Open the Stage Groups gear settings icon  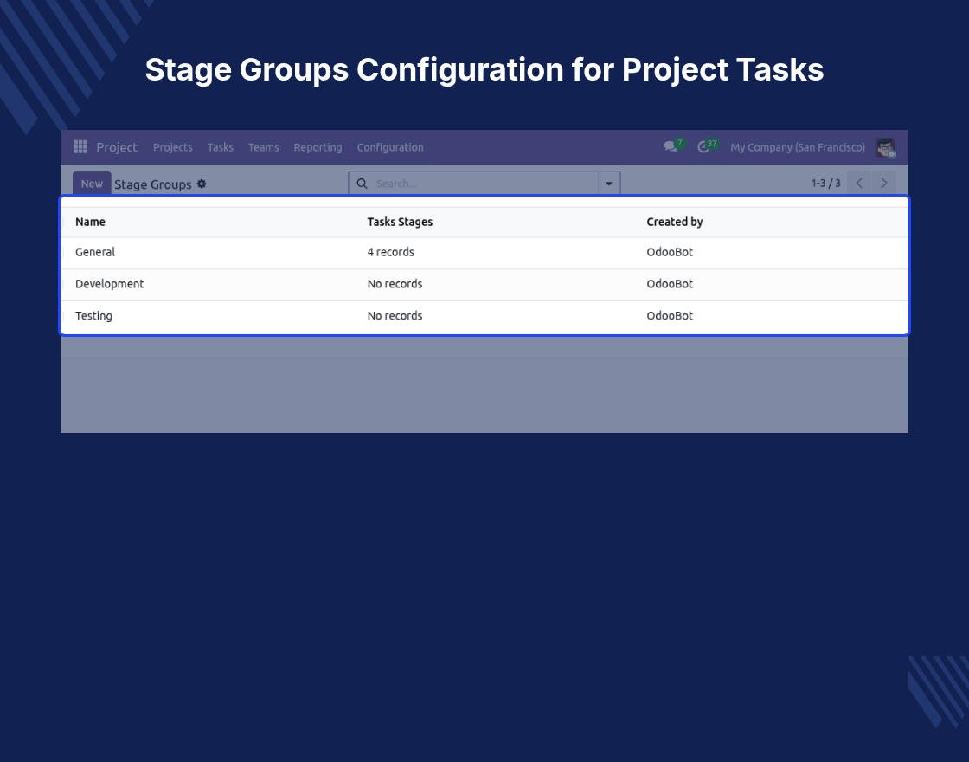202,184
